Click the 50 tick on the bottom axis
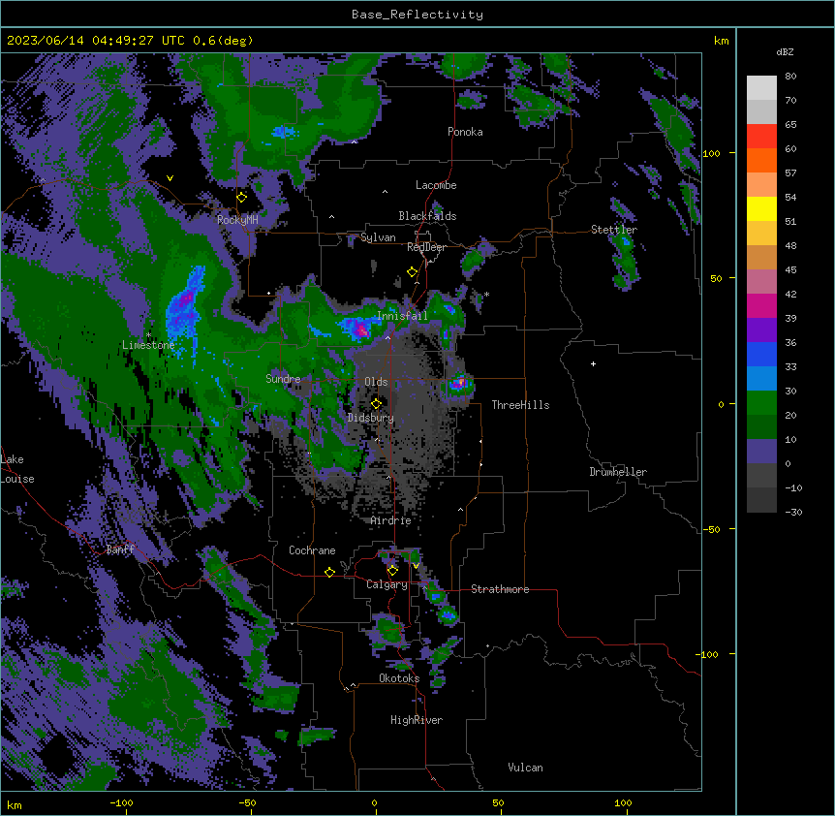The width and height of the screenshot is (835, 816). pyautogui.click(x=498, y=803)
